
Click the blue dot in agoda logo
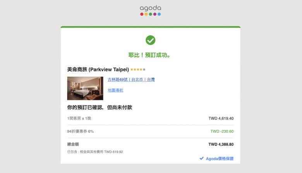(x=159, y=14)
